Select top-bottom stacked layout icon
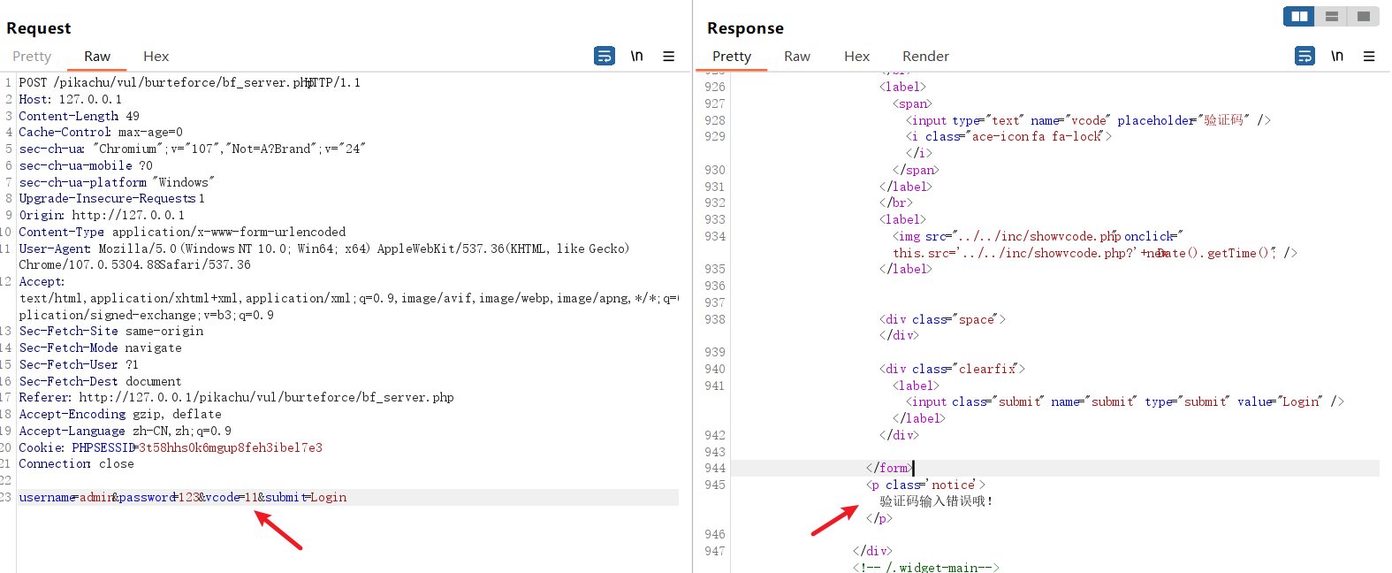Image resolution: width=1392 pixels, height=573 pixels. [x=1331, y=16]
